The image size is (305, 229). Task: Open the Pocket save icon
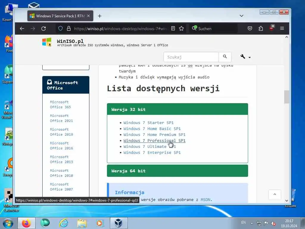(250, 29)
